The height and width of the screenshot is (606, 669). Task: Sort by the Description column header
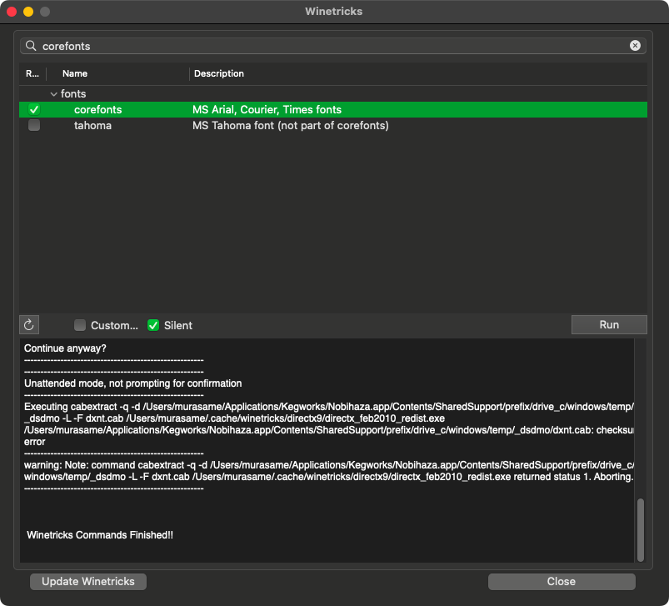pos(219,73)
